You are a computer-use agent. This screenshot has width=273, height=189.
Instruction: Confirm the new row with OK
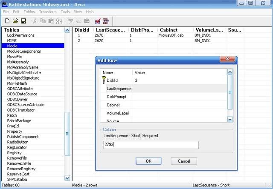[x=148, y=161]
